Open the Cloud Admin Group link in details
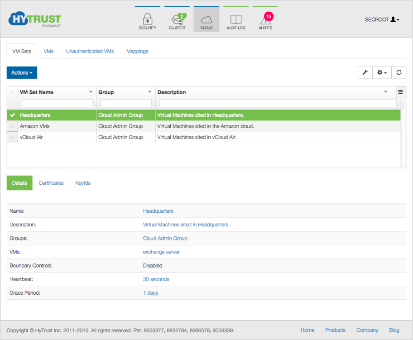This screenshot has height=340, width=413. coord(165,238)
